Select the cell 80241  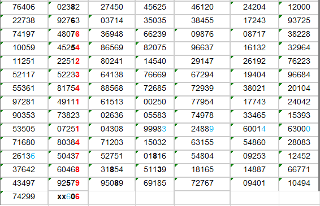pos(111,62)
